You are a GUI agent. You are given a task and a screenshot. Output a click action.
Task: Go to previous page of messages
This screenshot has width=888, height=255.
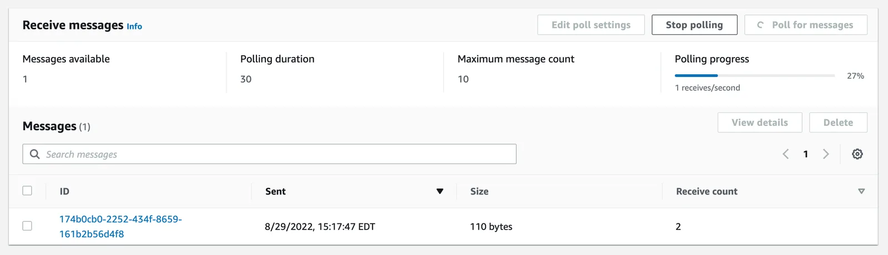coord(785,154)
